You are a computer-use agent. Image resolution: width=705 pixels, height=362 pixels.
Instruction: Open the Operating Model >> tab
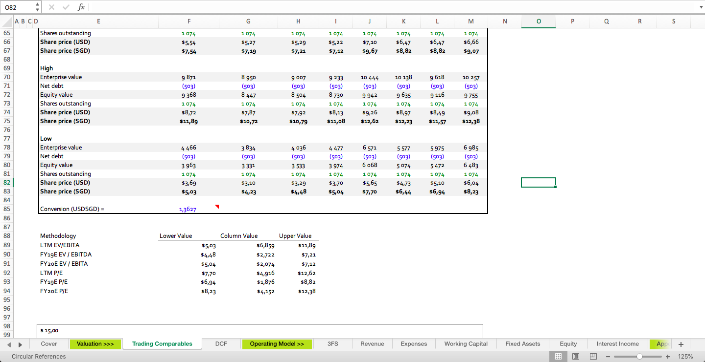[x=277, y=344]
